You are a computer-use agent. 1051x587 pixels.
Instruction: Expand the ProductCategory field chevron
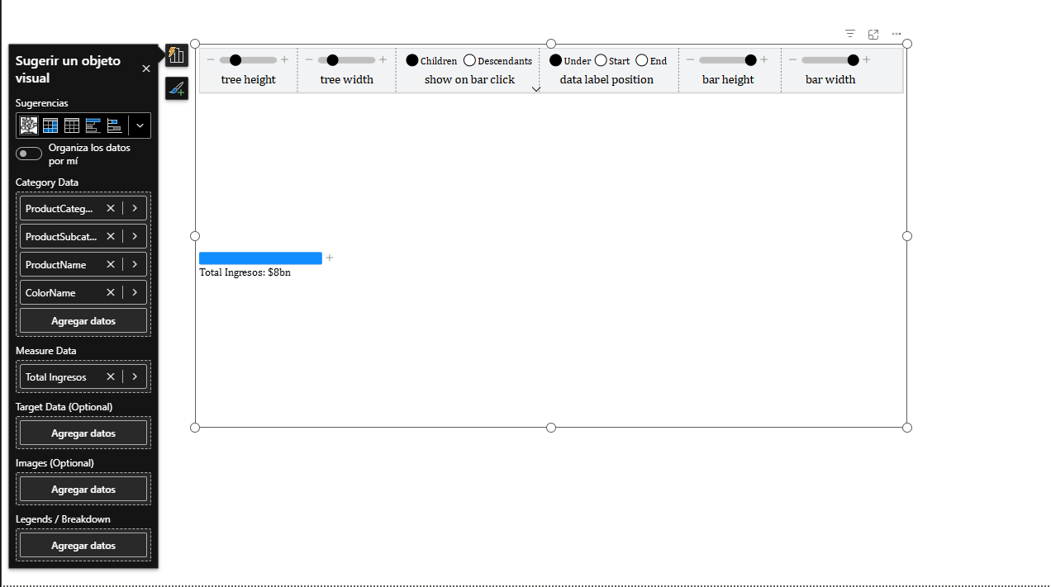pyautogui.click(x=135, y=208)
